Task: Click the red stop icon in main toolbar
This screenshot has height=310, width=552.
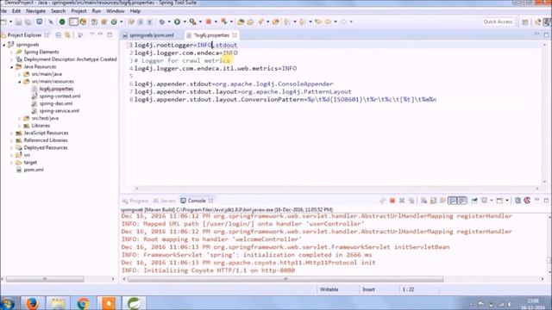Action: [x=209, y=22]
